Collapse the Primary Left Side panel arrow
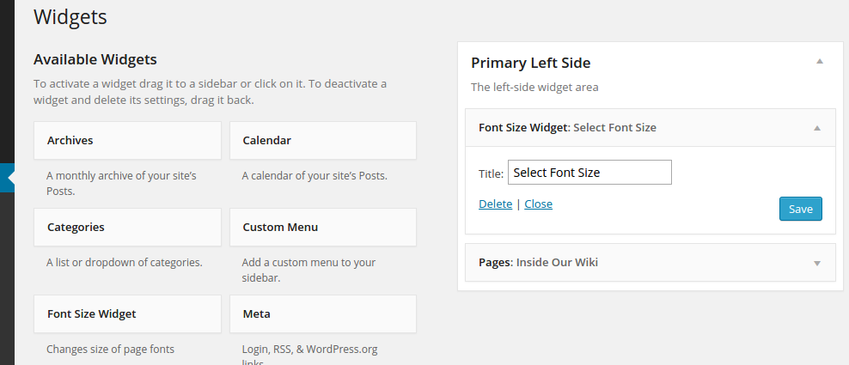849x365 pixels. pyautogui.click(x=820, y=62)
